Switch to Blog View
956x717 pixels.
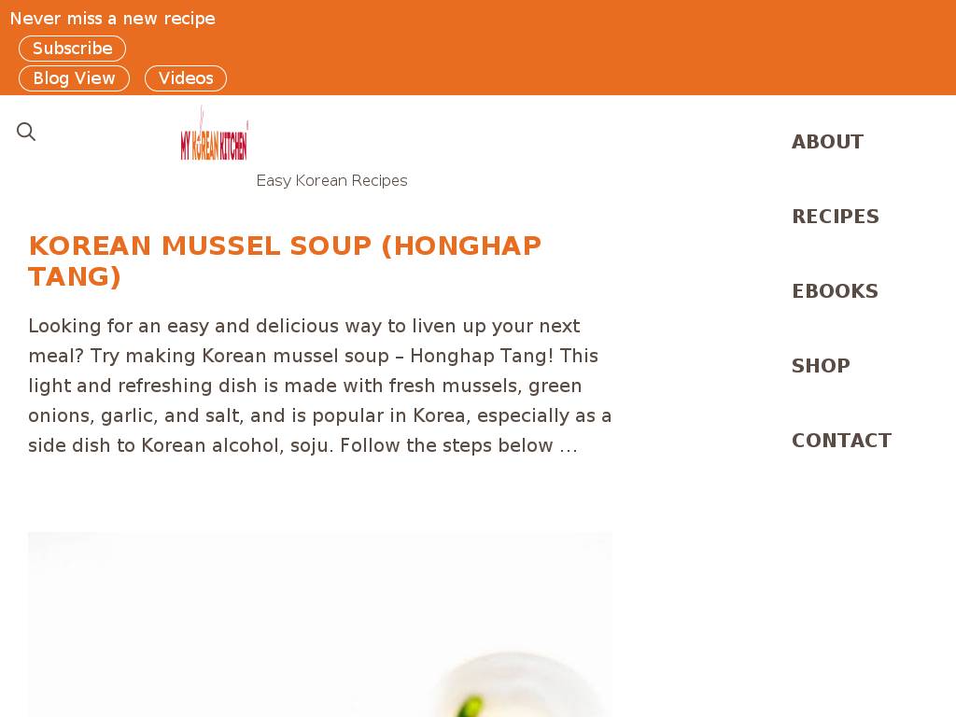pos(74,78)
